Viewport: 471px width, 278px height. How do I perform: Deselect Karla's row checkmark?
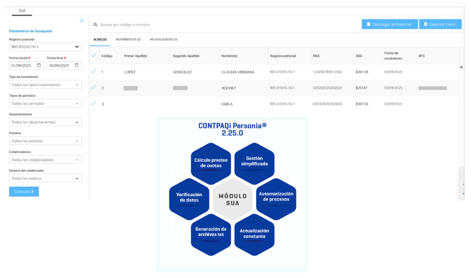(x=94, y=103)
